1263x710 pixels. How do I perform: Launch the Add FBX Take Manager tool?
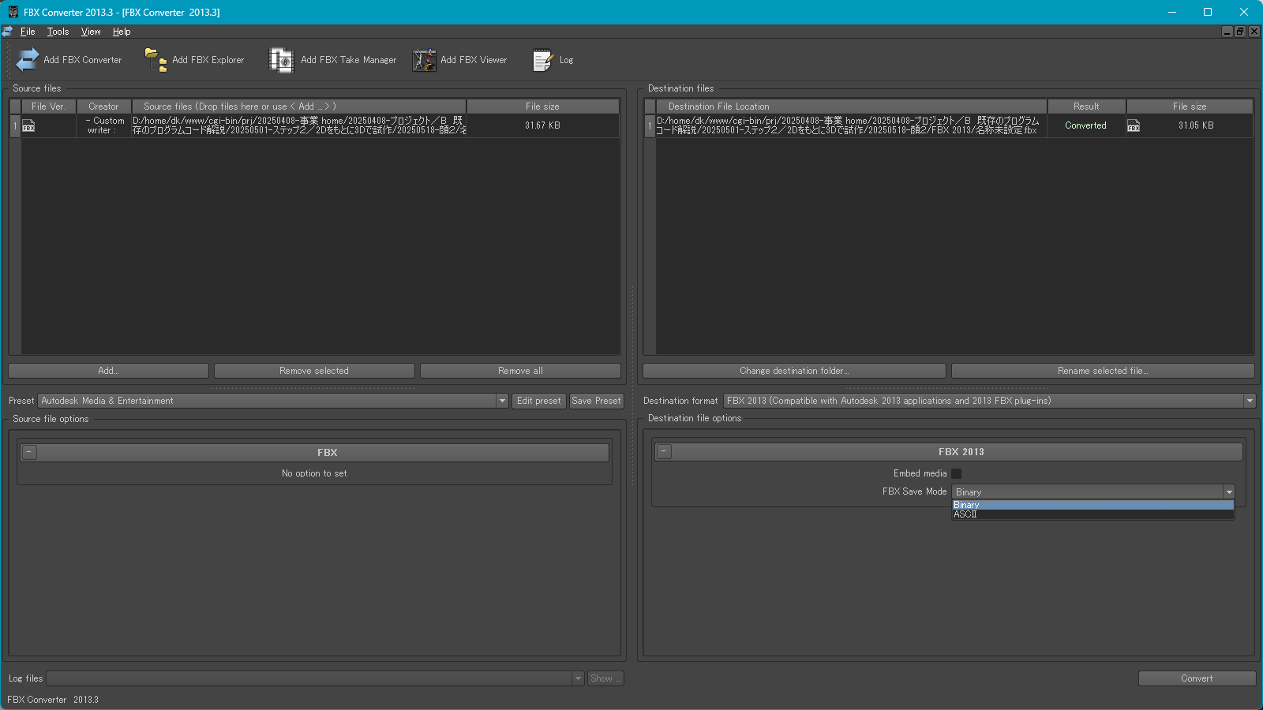pos(333,60)
